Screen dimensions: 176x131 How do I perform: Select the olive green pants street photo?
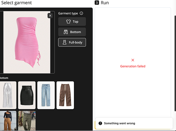pyautogui.click(x=27, y=120)
